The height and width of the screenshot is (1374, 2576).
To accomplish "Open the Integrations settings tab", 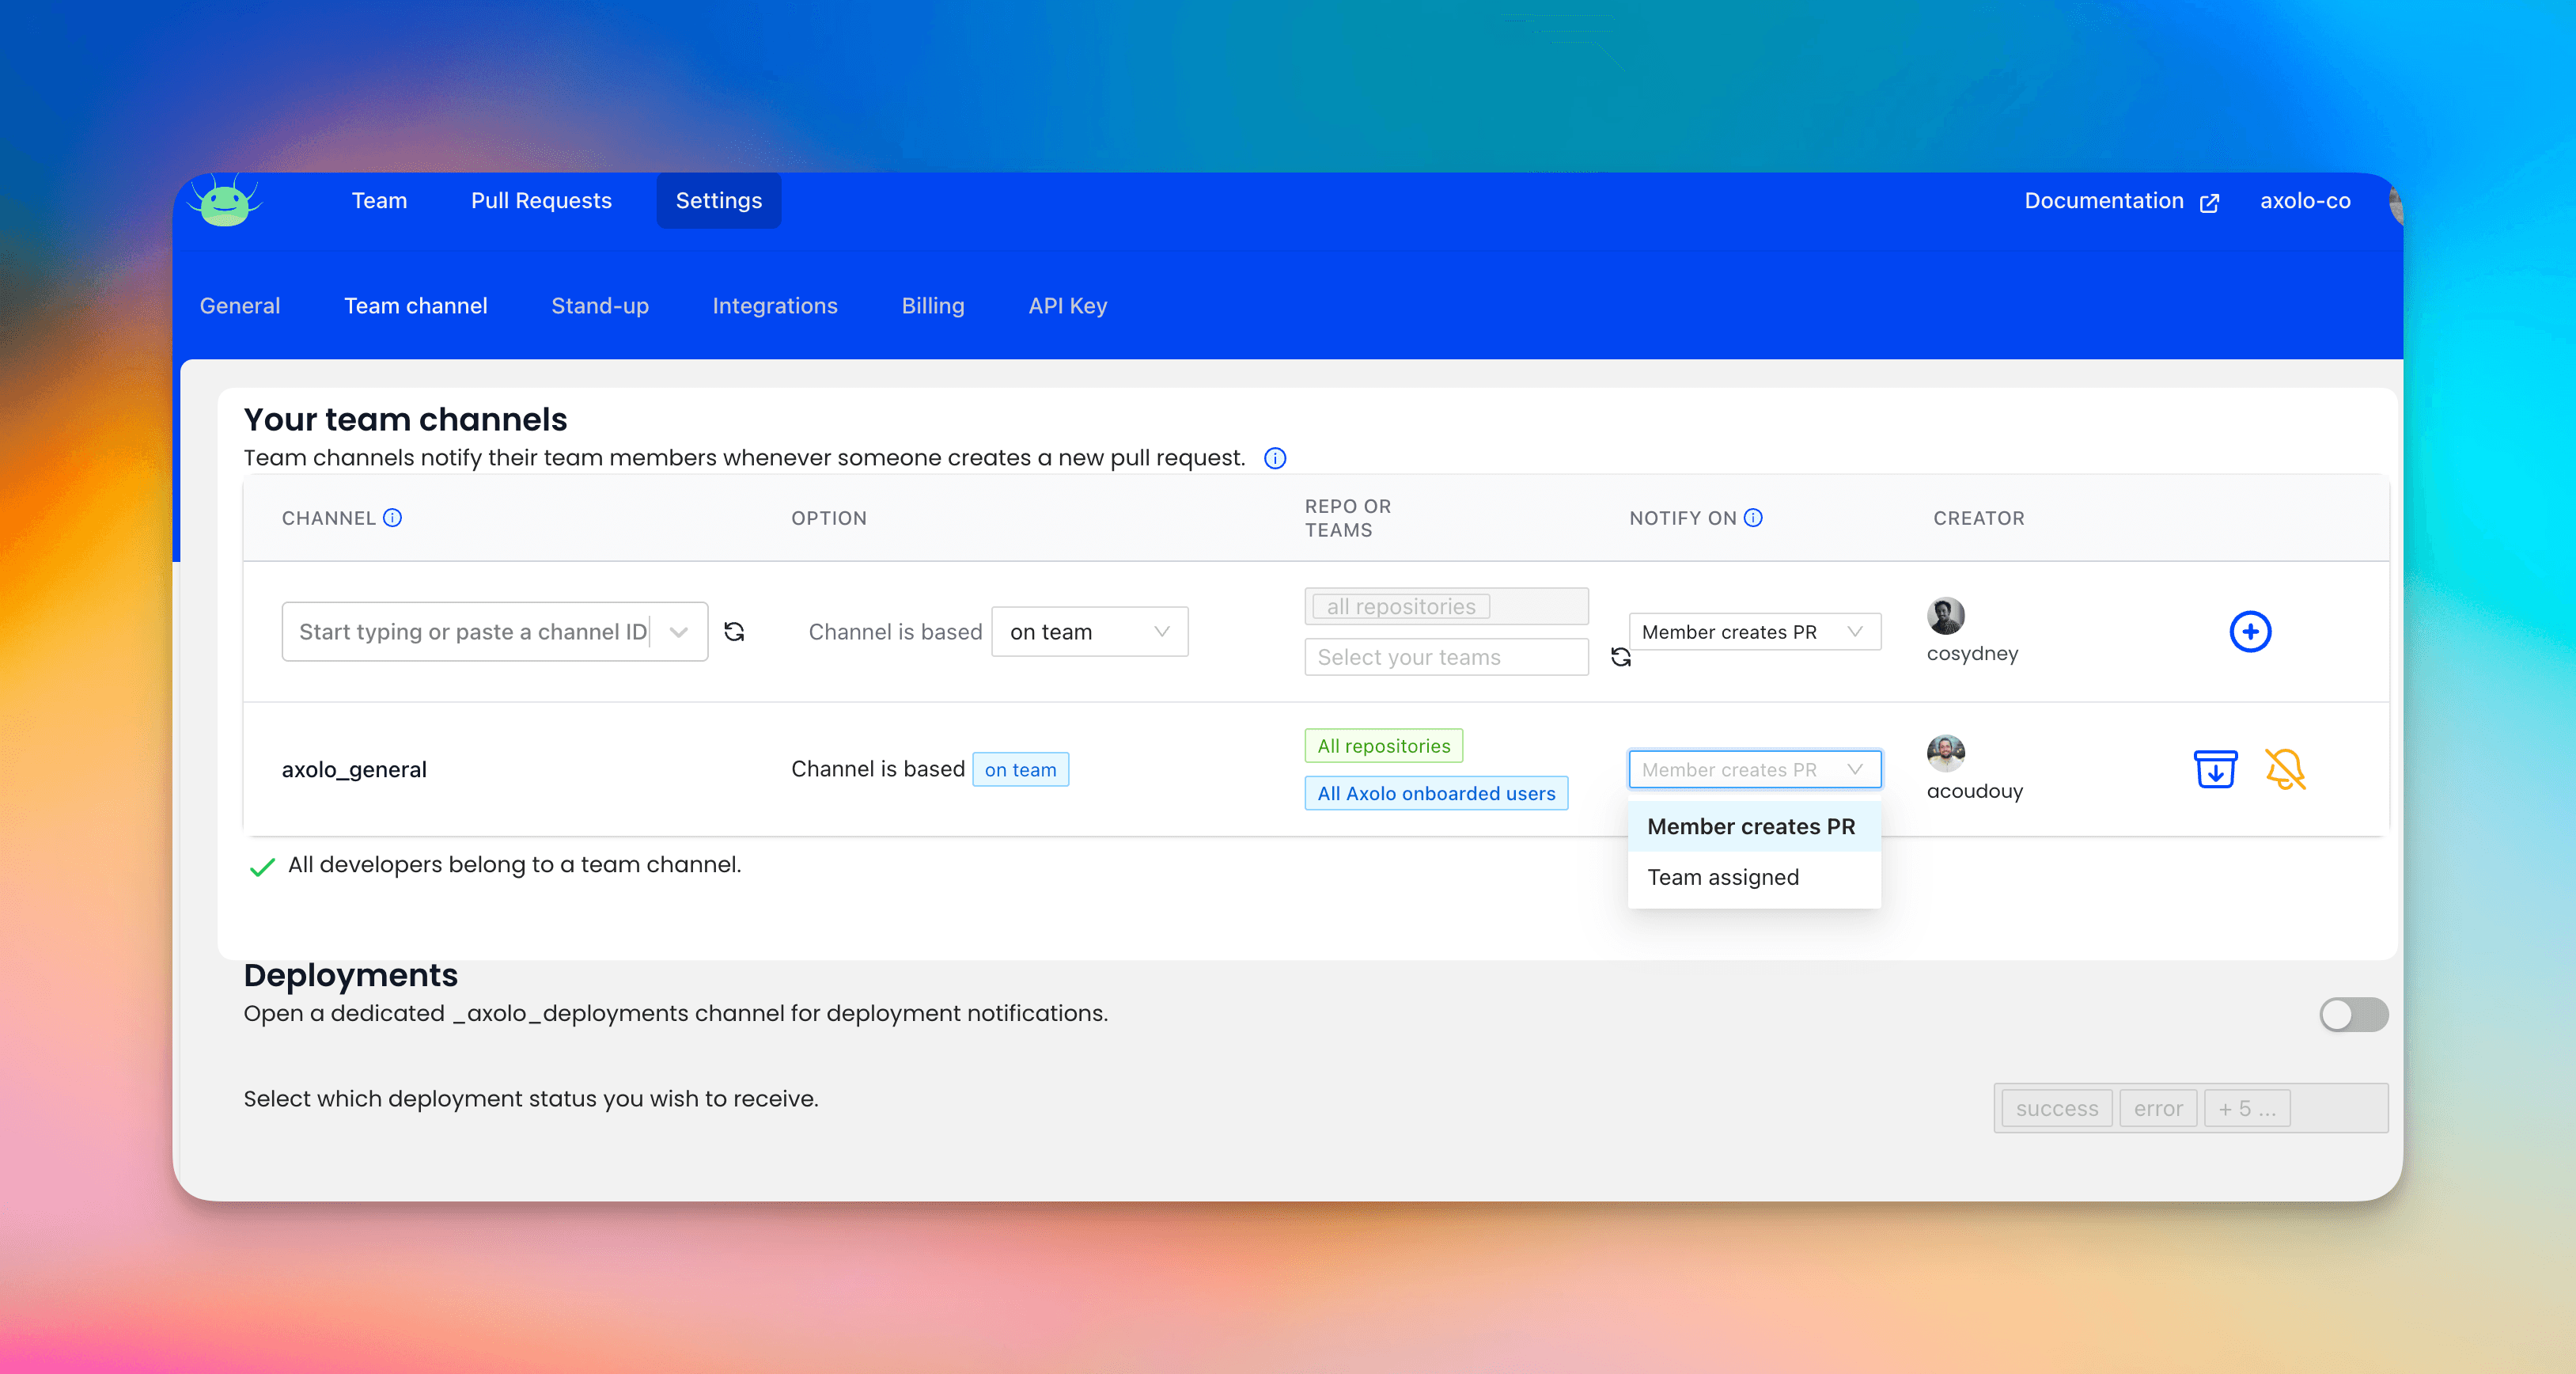I will point(775,306).
